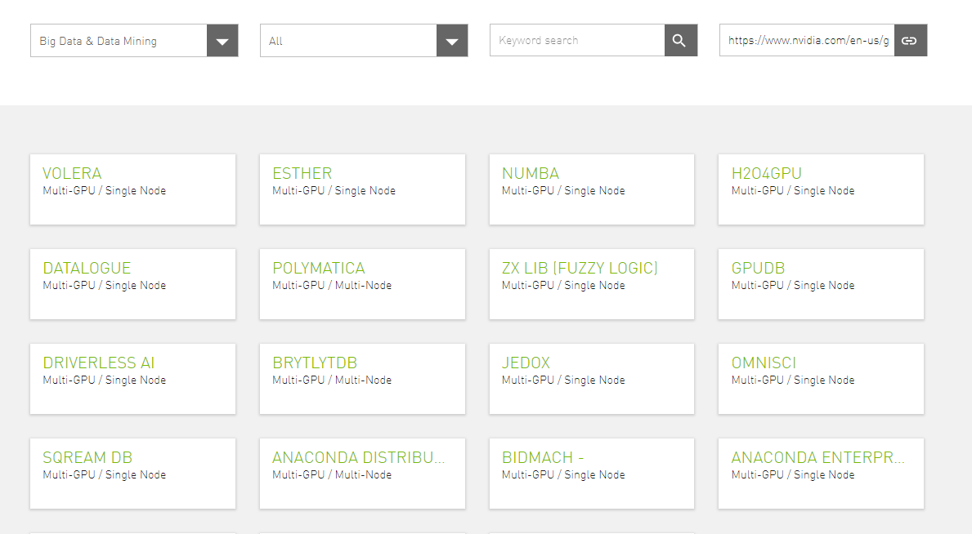The height and width of the screenshot is (534, 972).
Task: Open the GPUDB application card
Action: point(822,284)
